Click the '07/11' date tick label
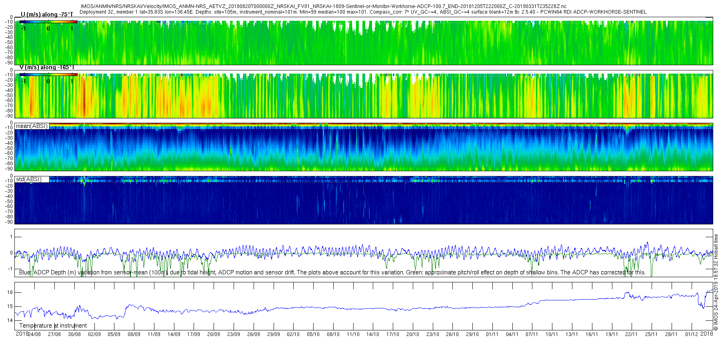720x340 pixels. (x=532, y=334)
